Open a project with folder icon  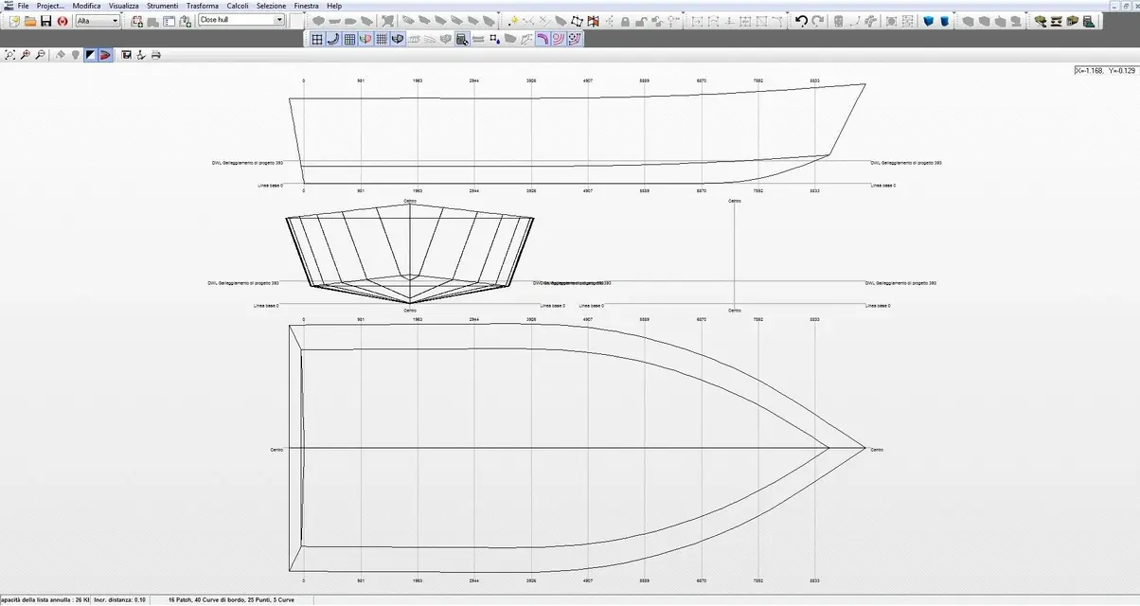click(x=30, y=21)
